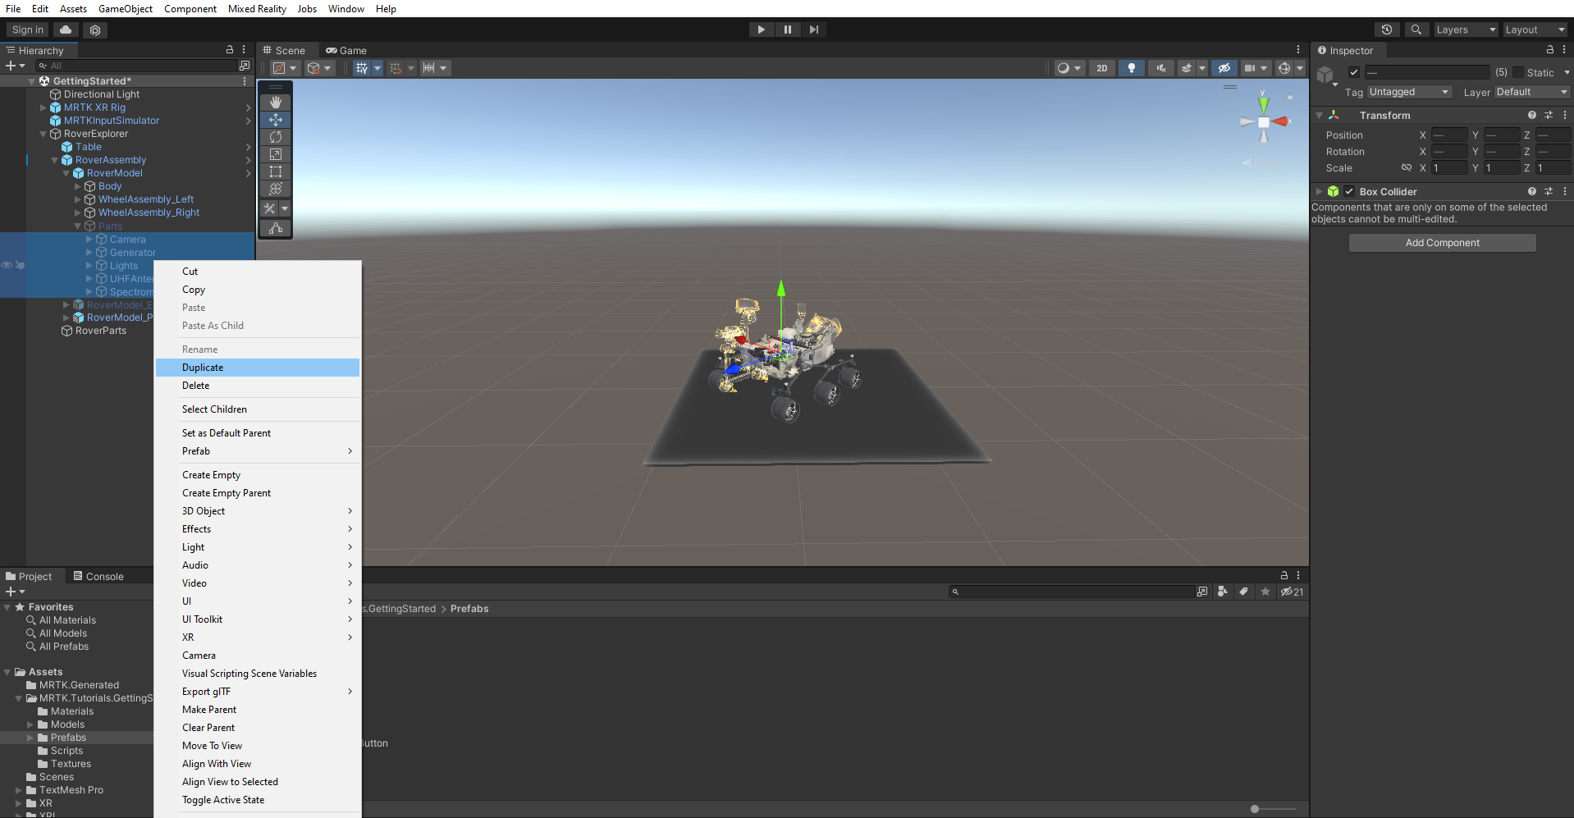Select the Rotate tool

[276, 137]
